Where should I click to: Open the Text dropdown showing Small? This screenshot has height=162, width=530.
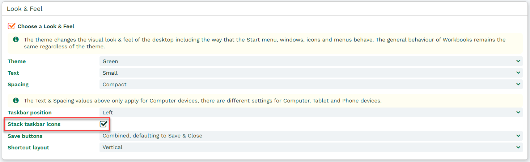coord(311,73)
